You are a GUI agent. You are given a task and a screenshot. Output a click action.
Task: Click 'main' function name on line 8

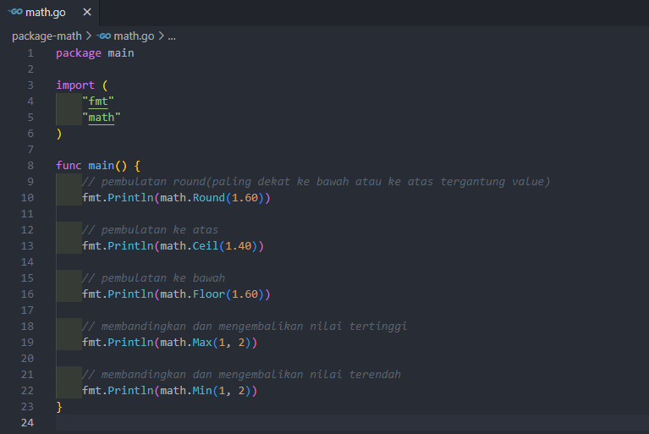[101, 166]
